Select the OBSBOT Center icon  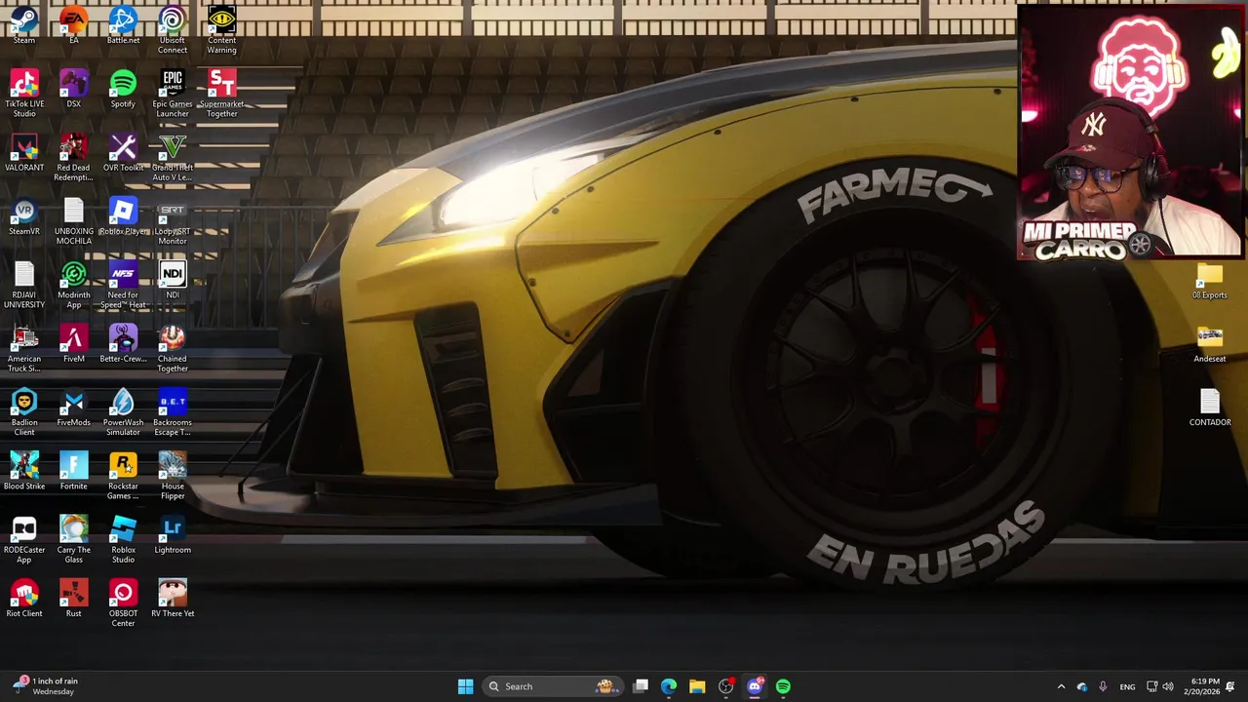(x=123, y=604)
